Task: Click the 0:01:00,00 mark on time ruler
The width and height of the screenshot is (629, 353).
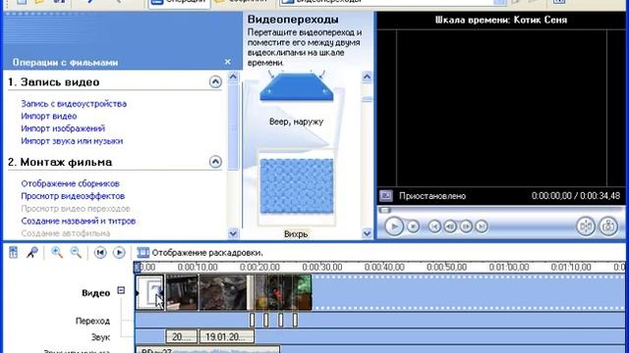Action: click(x=509, y=267)
